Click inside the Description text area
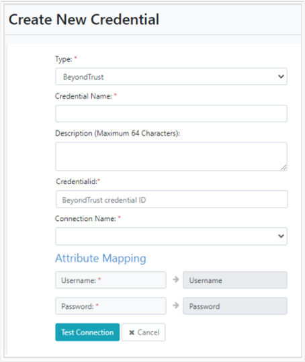This screenshot has height=362, width=305. [x=171, y=156]
